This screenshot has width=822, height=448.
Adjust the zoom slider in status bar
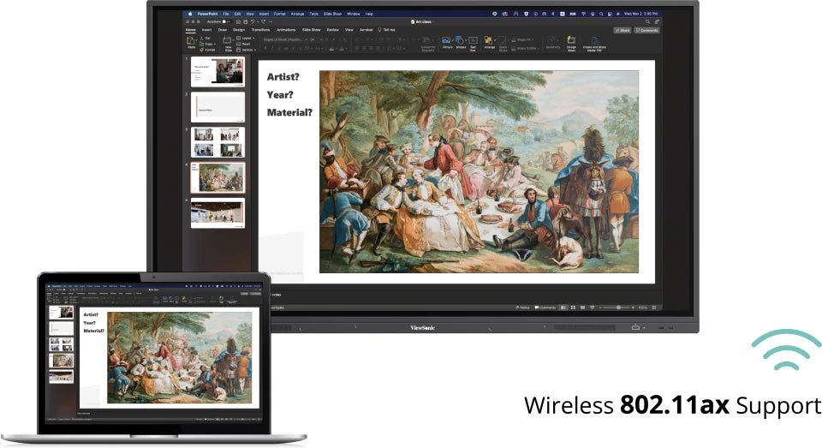[616, 308]
